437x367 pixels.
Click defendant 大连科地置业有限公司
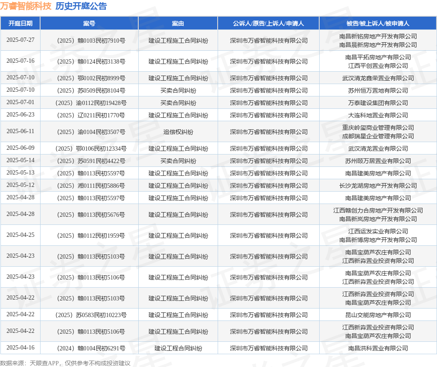pyautogui.click(x=378, y=115)
